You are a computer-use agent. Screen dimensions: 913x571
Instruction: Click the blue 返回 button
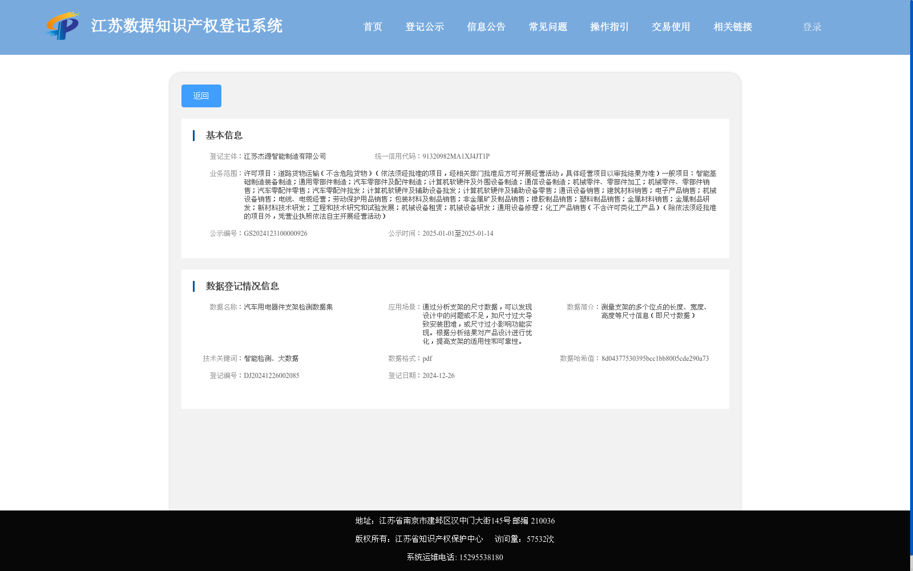pyautogui.click(x=201, y=96)
